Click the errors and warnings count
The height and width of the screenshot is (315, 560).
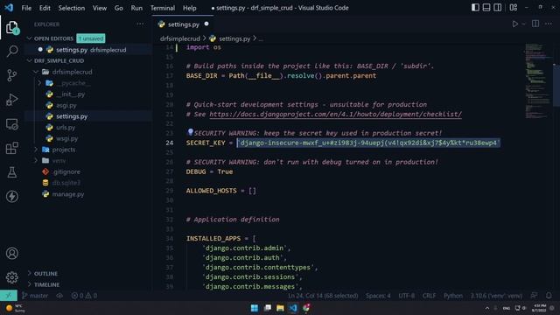click(x=84, y=296)
